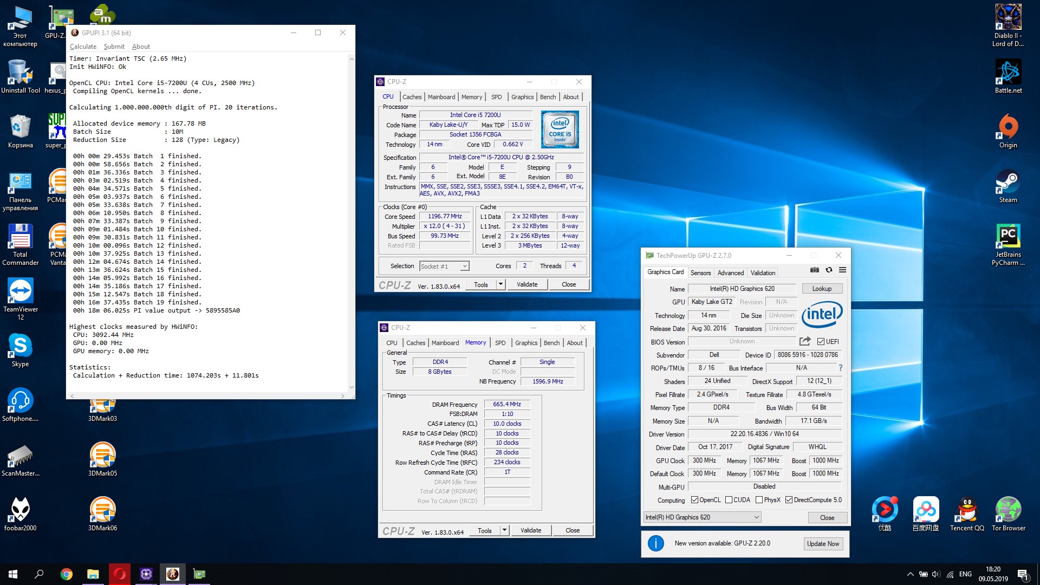Click the Lookup button in GPU-Z

tap(822, 289)
